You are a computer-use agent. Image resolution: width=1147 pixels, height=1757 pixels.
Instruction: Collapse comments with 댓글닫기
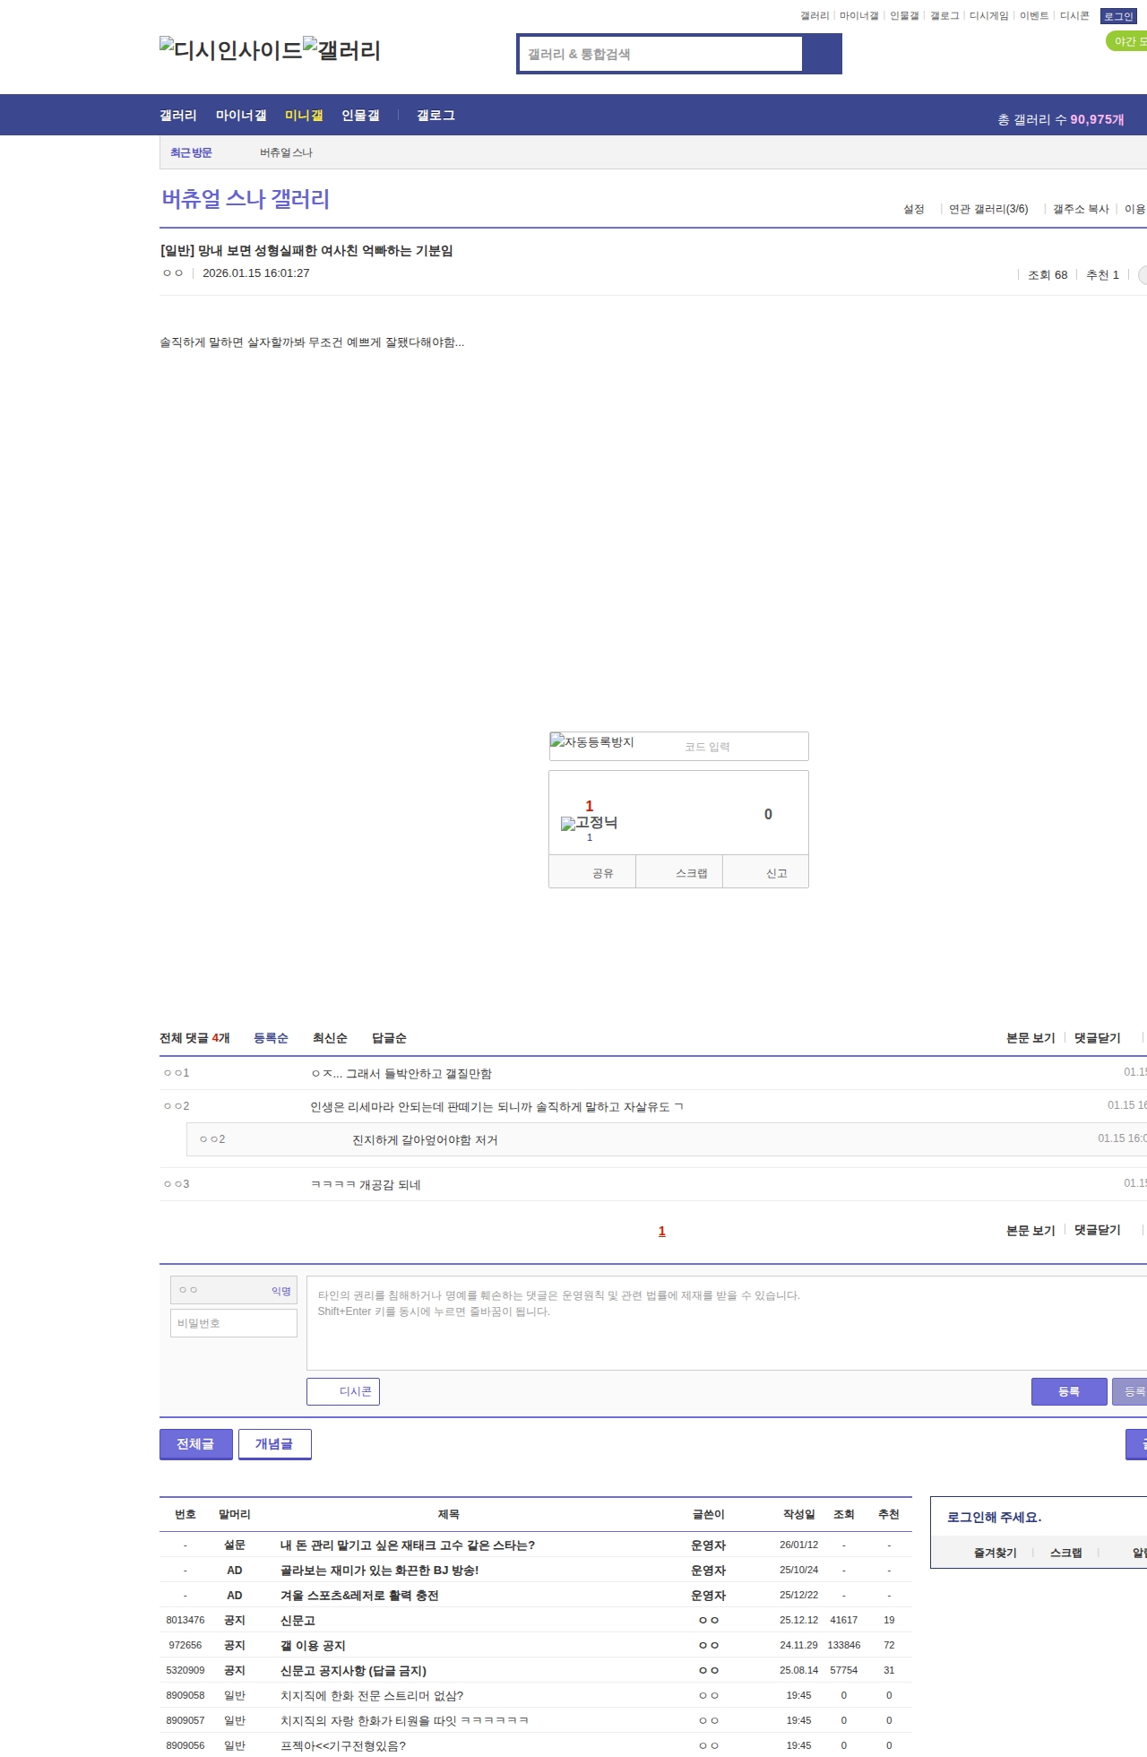pos(1097,1038)
